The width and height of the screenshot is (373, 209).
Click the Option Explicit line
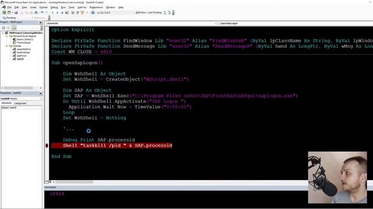[73, 30]
